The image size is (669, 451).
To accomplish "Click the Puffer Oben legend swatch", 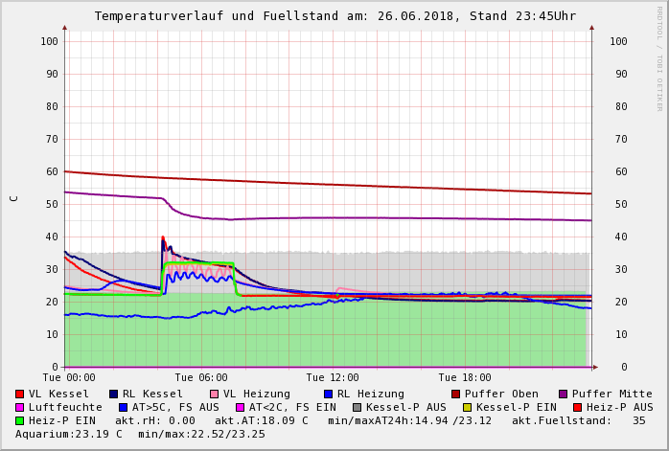I will pyautogui.click(x=456, y=394).
